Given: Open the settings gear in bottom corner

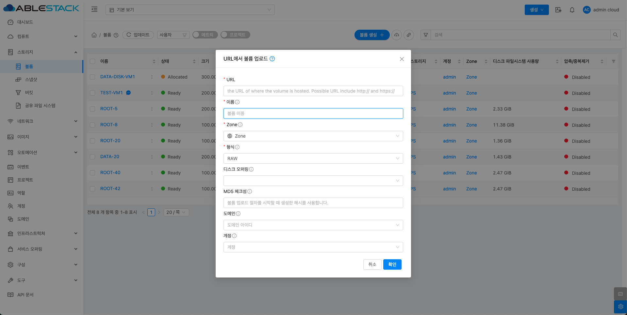Looking at the screenshot, I should (x=620, y=307).
